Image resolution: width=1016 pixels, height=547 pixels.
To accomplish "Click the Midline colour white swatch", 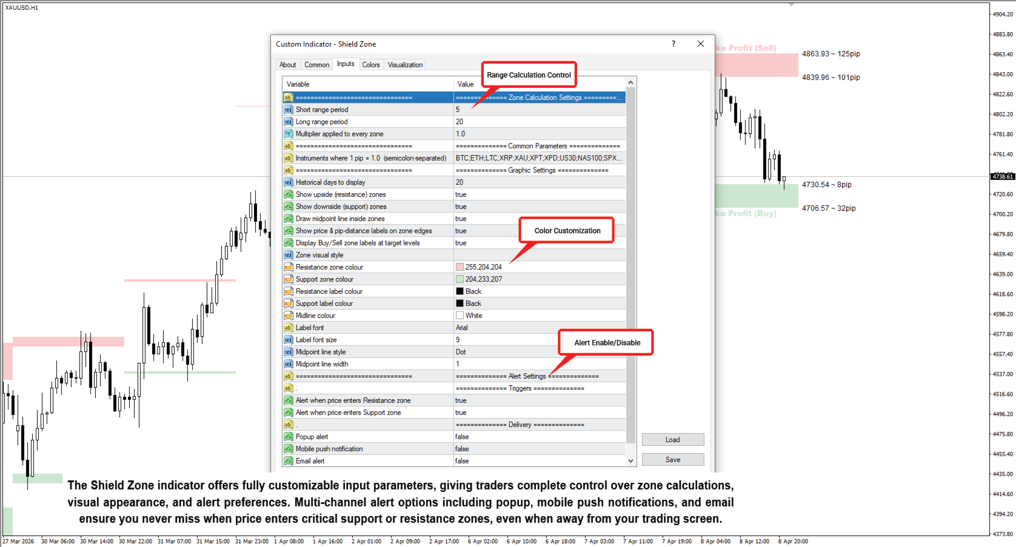I will click(460, 316).
